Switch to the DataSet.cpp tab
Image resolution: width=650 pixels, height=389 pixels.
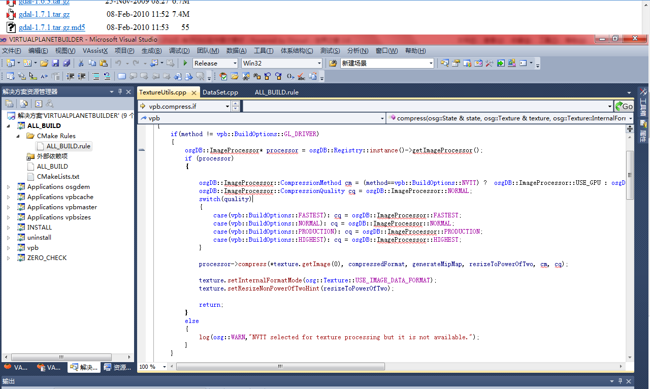tap(220, 92)
